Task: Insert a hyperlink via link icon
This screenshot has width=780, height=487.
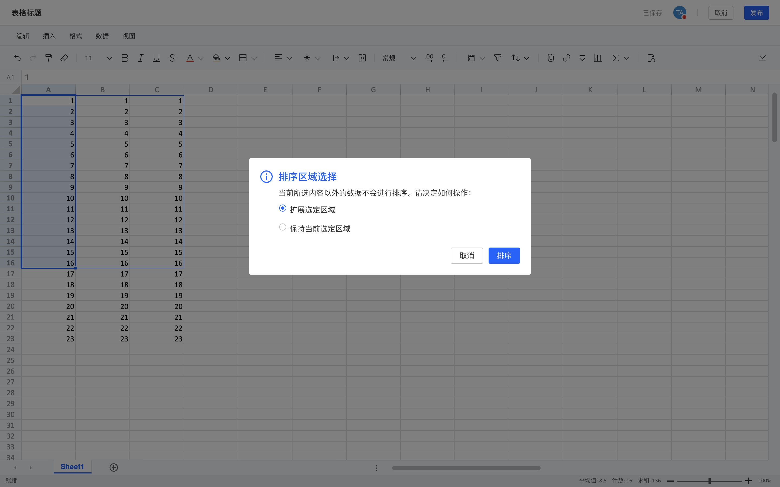Action: pyautogui.click(x=566, y=58)
